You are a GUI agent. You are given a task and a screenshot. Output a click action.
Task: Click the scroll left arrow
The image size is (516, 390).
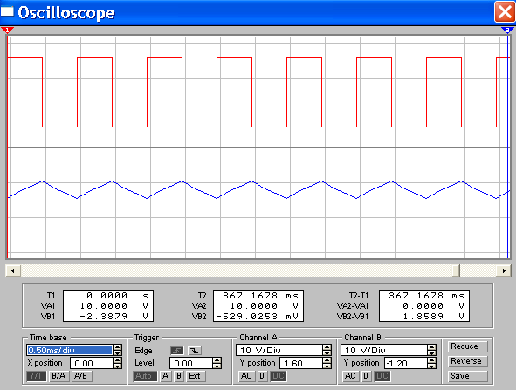[13, 271]
